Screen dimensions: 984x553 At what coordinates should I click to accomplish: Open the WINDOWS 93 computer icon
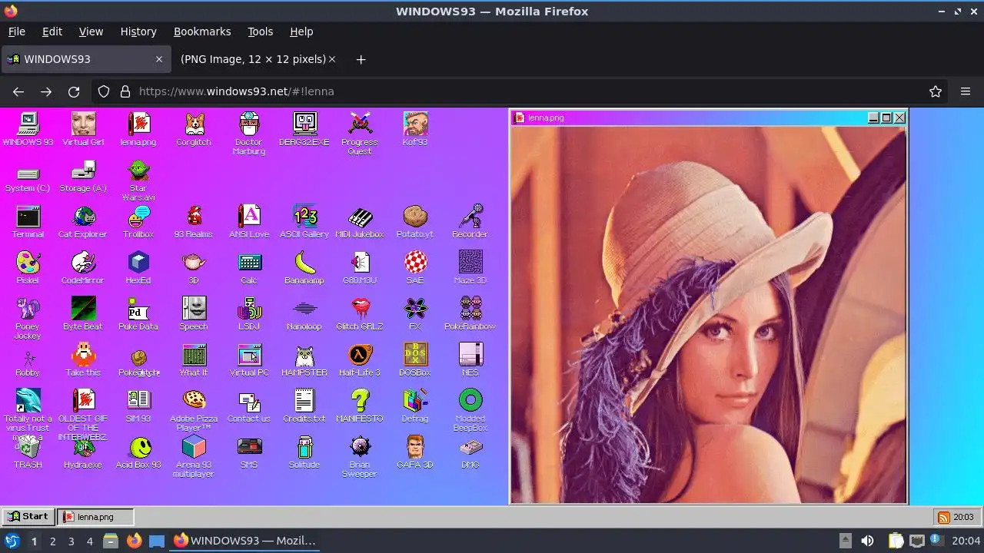tap(28, 124)
